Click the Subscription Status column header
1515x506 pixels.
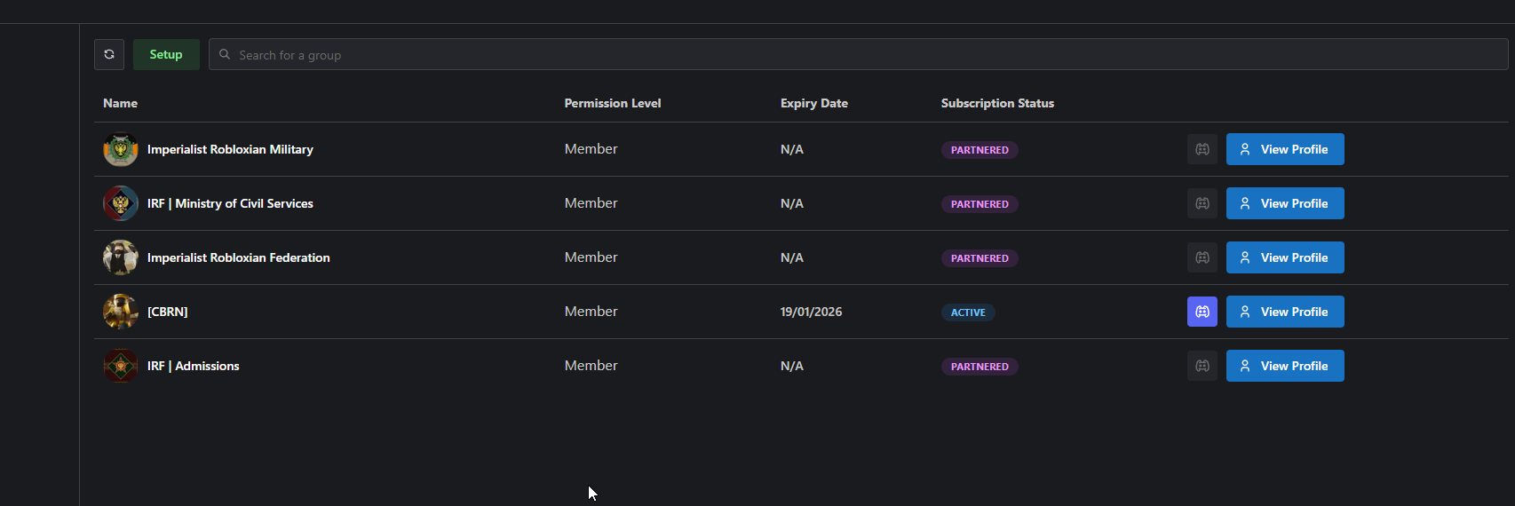[997, 103]
